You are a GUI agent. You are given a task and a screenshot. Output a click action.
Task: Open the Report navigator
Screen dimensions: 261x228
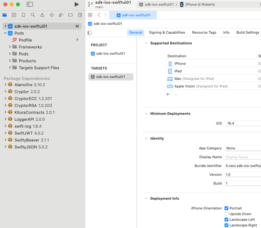tap(80, 15)
